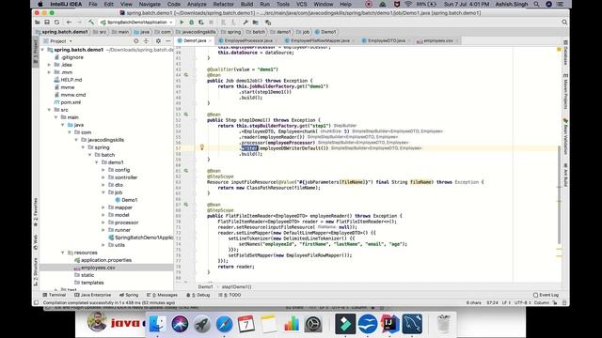Viewport: 602px width, 338px height.
Task: Collapse the job package
Action: click(103, 192)
